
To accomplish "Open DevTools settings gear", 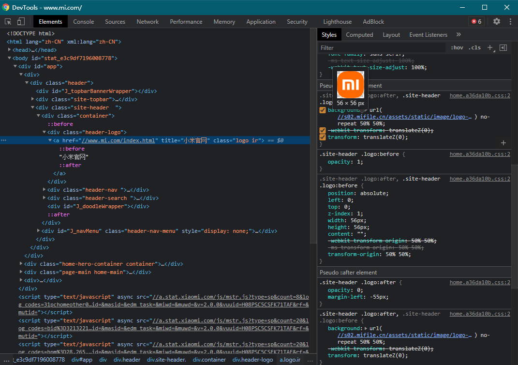I will [x=497, y=21].
